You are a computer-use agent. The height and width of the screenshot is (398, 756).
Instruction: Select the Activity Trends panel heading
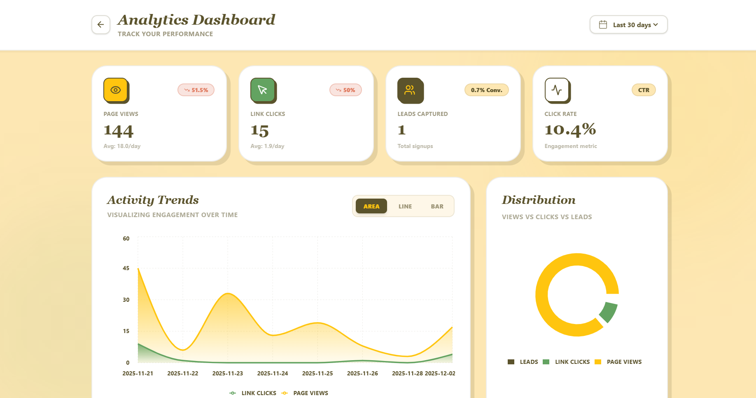coord(152,200)
